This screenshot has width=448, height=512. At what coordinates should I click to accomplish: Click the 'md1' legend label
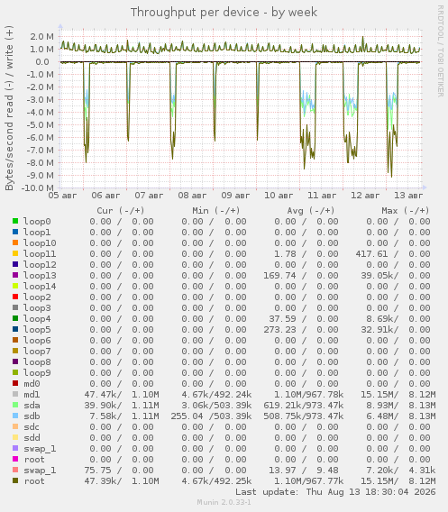[32, 395]
